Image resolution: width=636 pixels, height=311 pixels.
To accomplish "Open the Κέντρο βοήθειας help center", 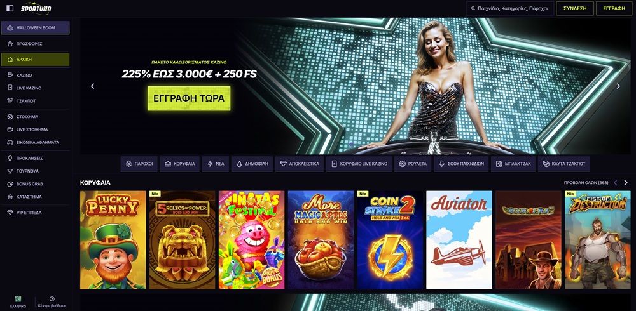I will point(52,302).
